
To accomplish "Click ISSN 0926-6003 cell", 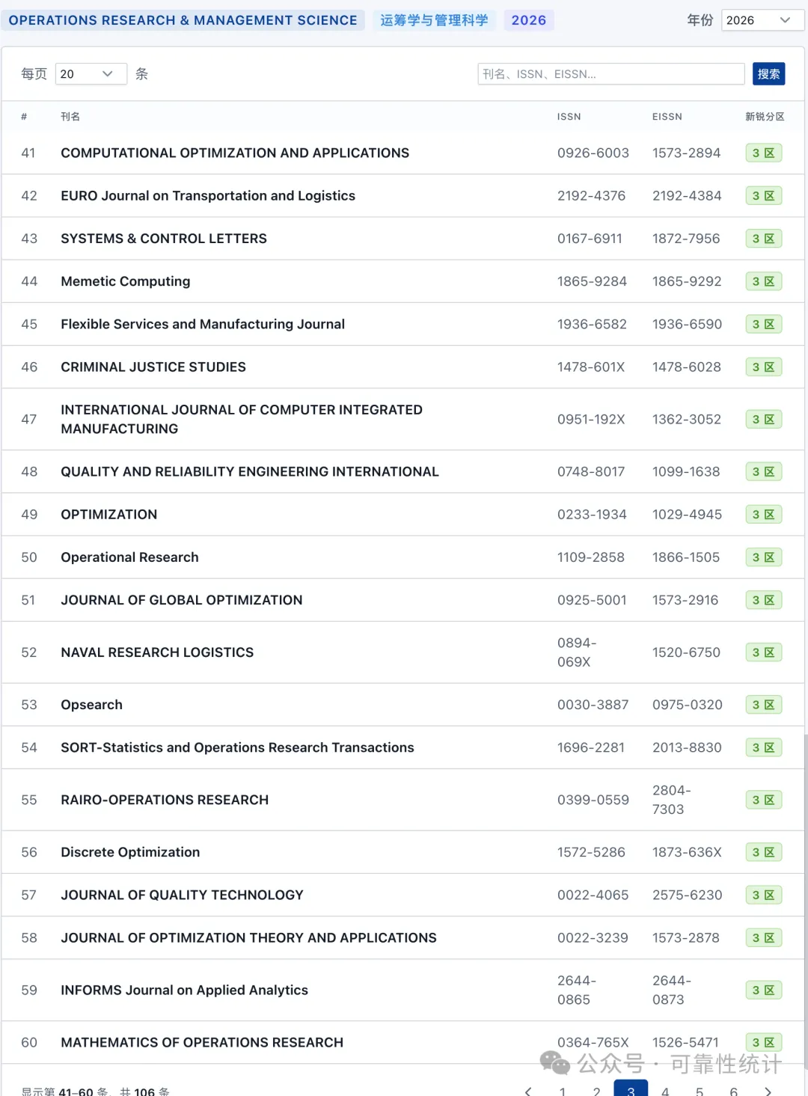I will click(x=593, y=153).
